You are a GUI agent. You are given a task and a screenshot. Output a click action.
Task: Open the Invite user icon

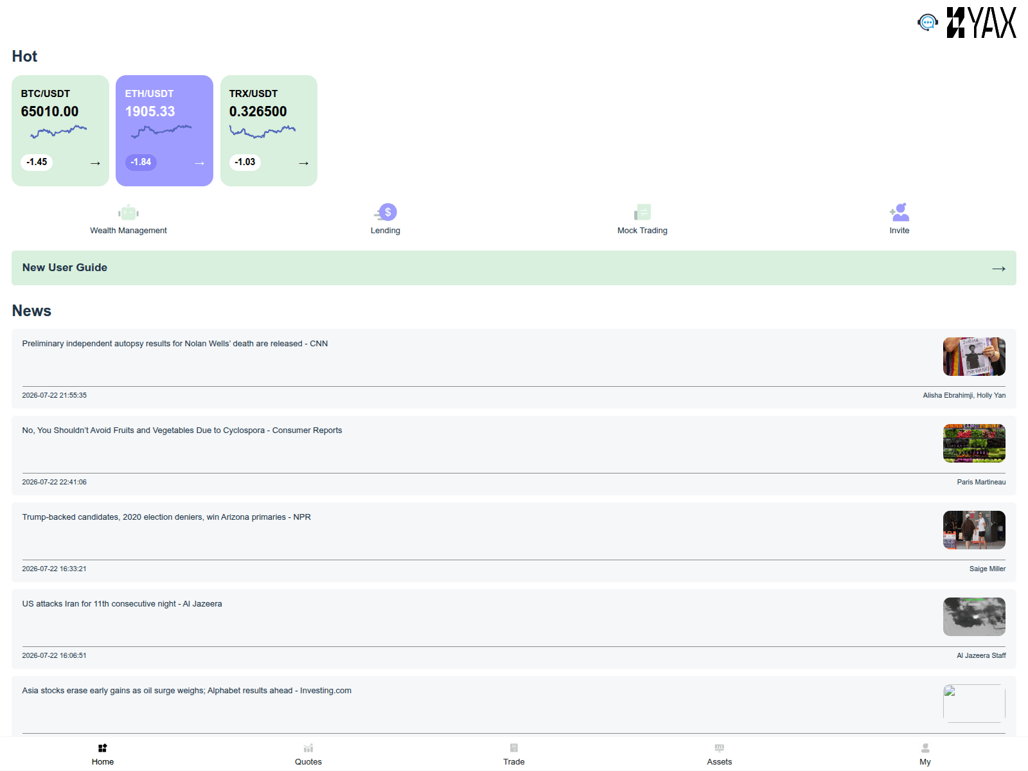click(899, 212)
